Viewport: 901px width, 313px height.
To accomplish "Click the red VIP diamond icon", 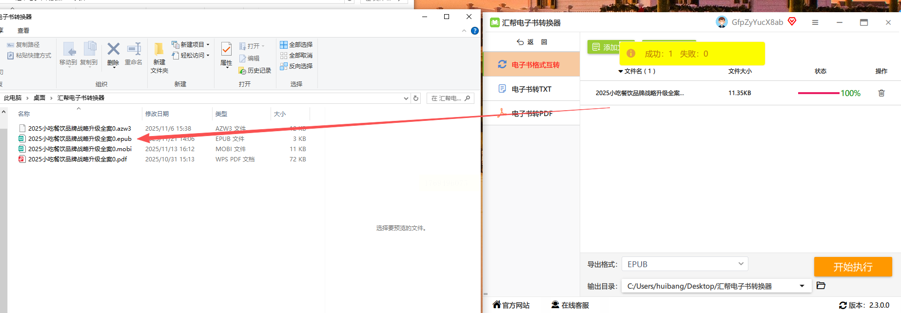I will (792, 21).
